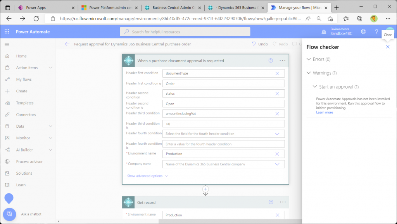Click the Header fourth condition value field

[x=224, y=144]
